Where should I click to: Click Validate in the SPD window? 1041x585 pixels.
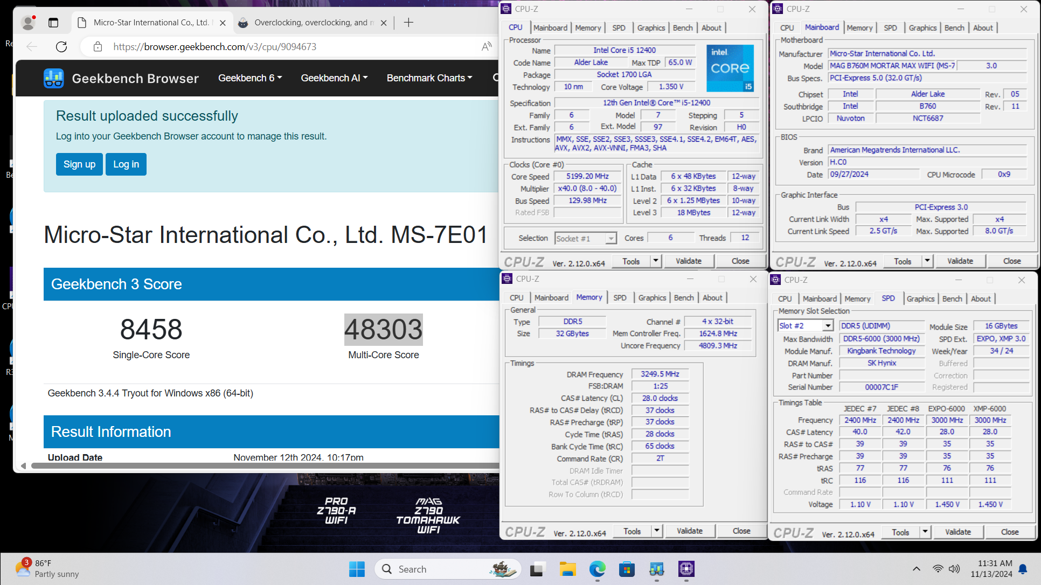click(958, 532)
